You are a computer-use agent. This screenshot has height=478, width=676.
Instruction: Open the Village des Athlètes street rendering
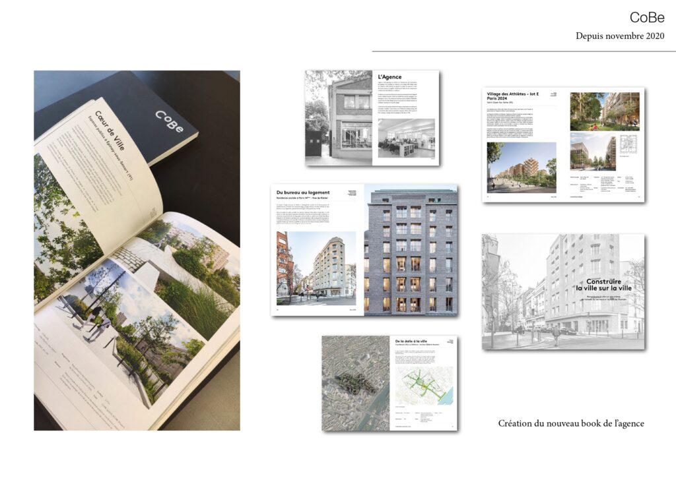(521, 167)
